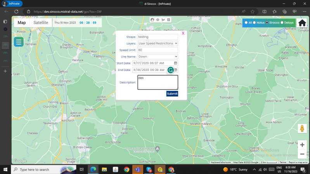The image size is (310, 174).
Task: Open the Favorites list icon
Action: [274, 12]
